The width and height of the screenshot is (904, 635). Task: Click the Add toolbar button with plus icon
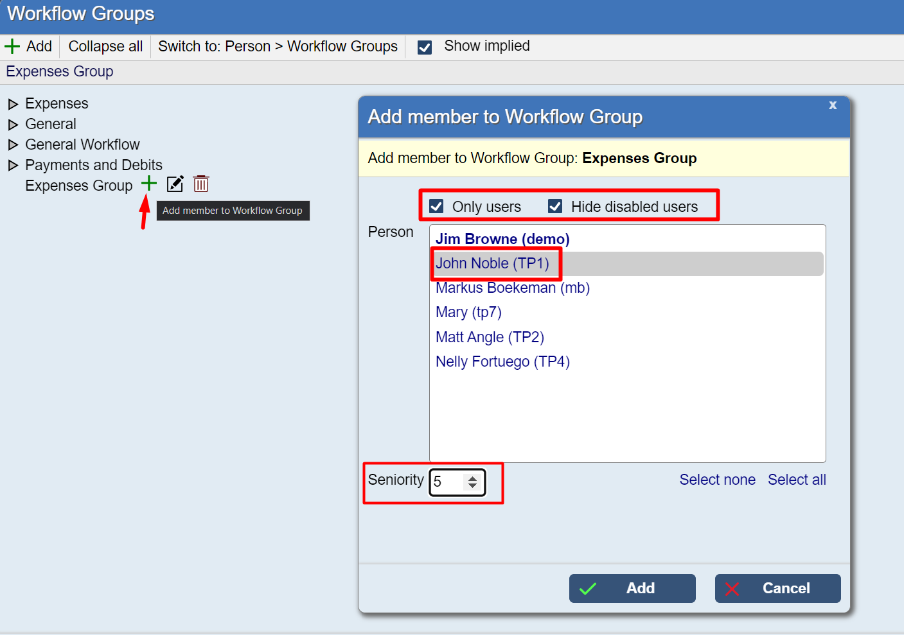29,46
